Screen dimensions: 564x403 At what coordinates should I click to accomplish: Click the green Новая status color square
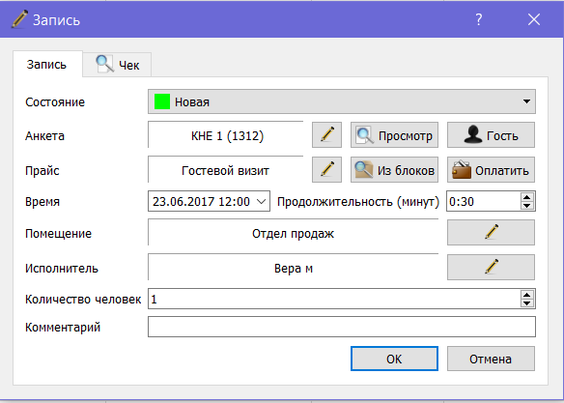162,101
